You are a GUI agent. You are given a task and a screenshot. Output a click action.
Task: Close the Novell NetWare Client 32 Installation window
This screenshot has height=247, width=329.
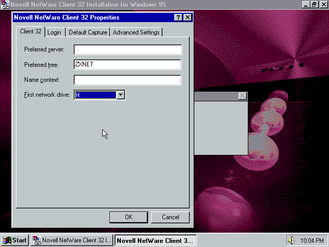[323, 5]
